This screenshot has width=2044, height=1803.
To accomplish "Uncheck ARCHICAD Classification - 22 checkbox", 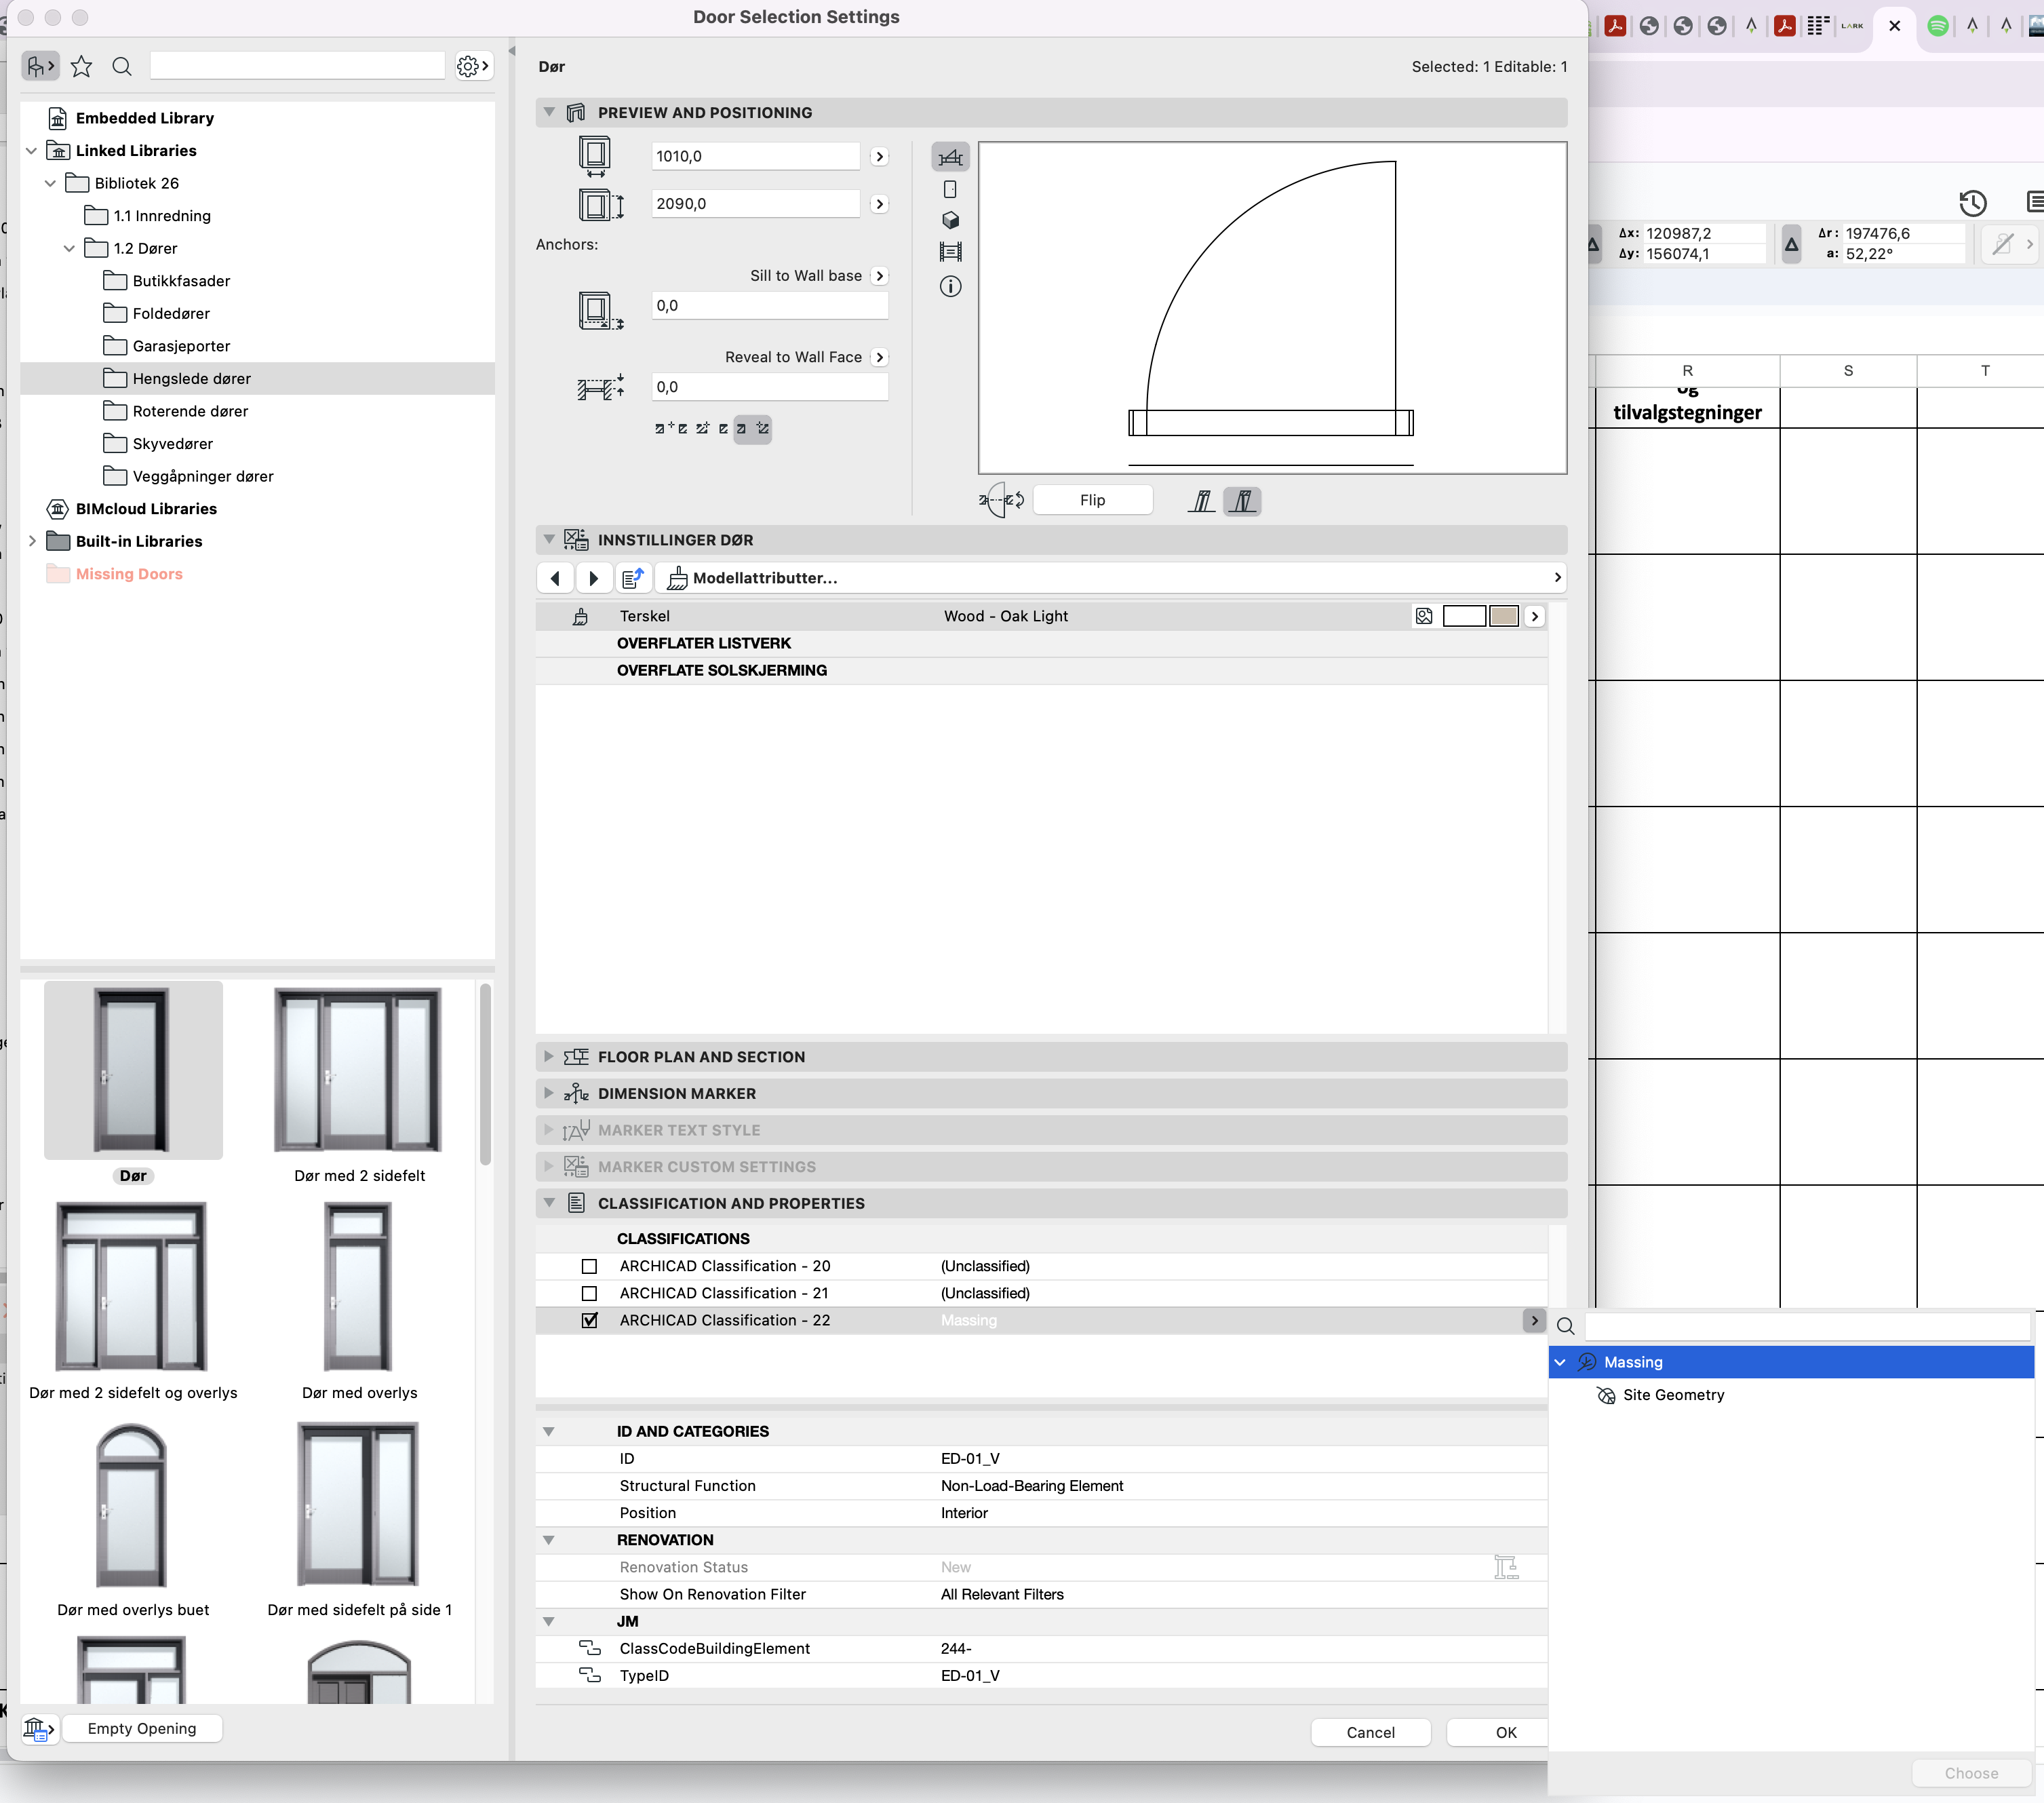I will 590,1320.
